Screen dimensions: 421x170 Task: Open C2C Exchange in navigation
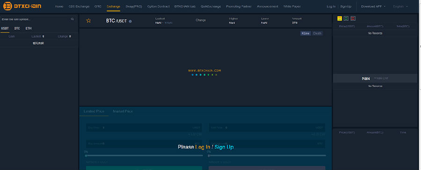(x=79, y=6)
